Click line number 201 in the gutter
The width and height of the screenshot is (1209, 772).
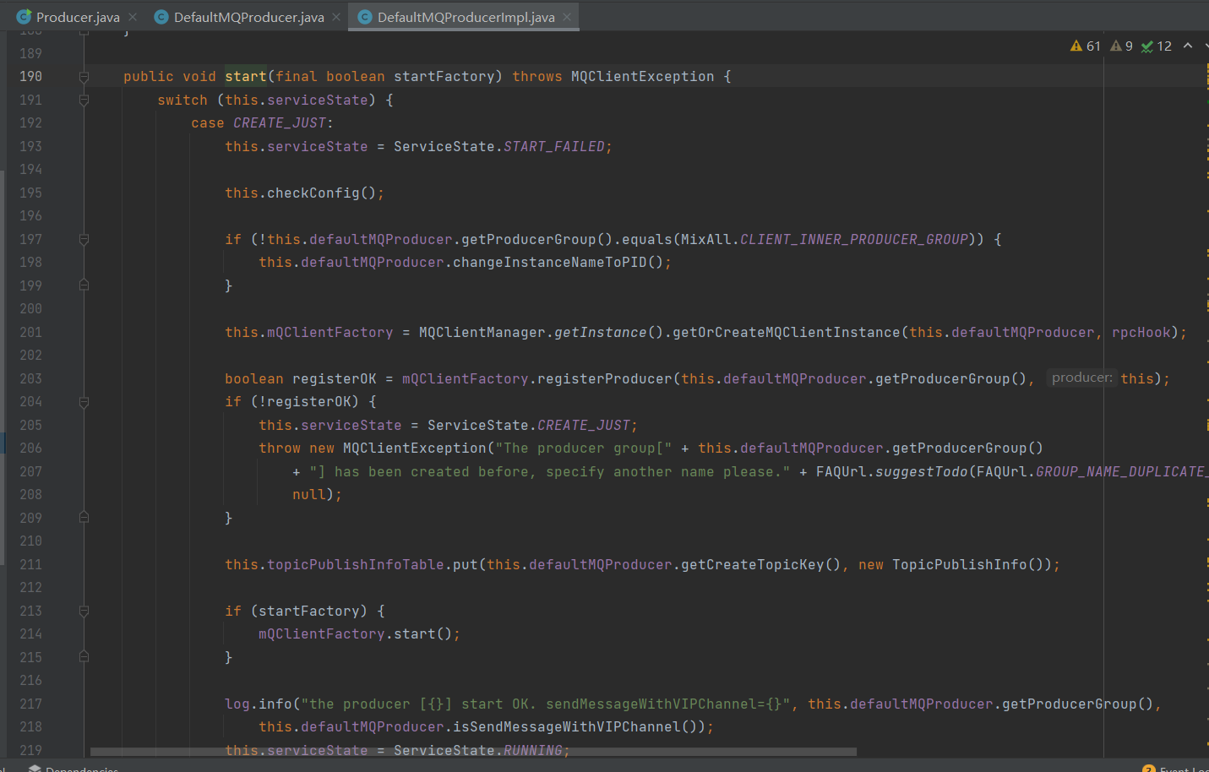click(x=30, y=333)
